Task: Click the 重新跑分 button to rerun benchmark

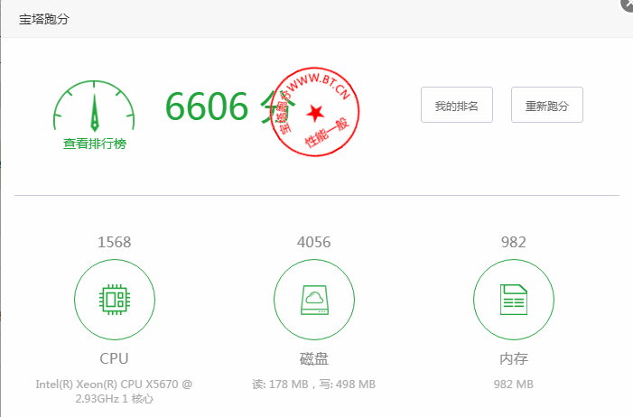Action: [547, 105]
